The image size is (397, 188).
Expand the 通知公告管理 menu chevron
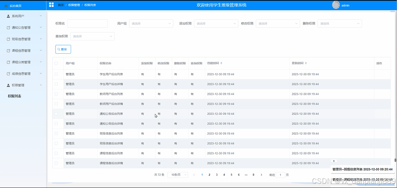pyautogui.click(x=41, y=27)
